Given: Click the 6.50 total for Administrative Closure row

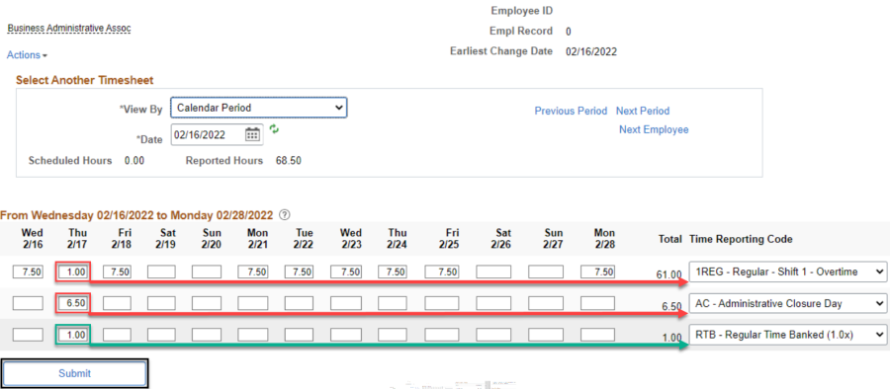Looking at the screenshot, I should (671, 306).
